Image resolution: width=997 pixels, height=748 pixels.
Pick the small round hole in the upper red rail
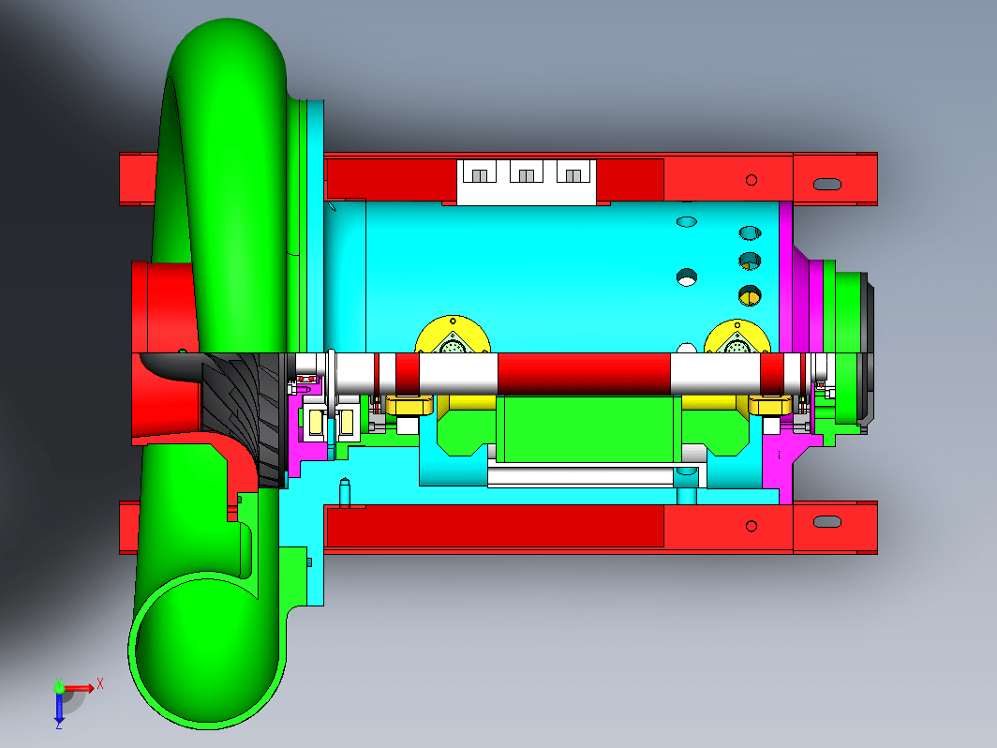click(x=751, y=180)
